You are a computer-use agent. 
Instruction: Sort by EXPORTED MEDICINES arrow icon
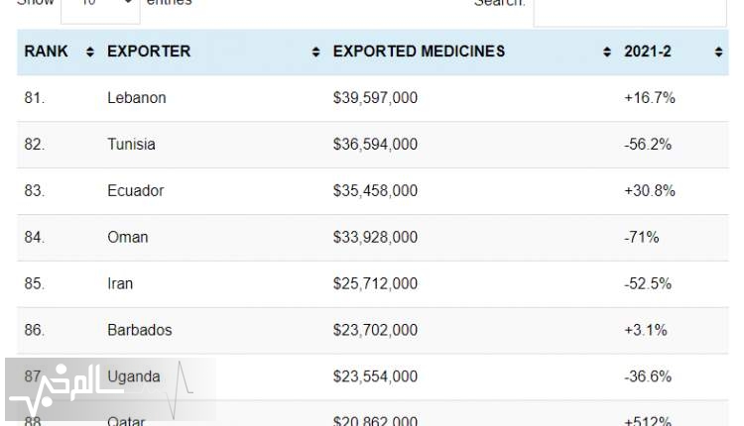606,52
